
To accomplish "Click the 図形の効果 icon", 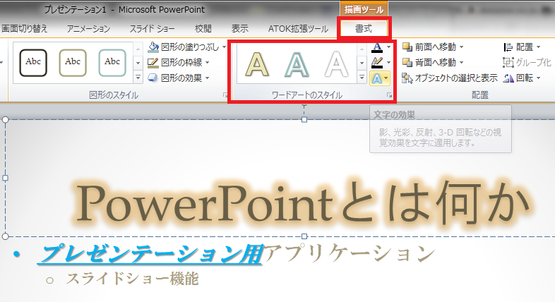I will click(x=153, y=78).
